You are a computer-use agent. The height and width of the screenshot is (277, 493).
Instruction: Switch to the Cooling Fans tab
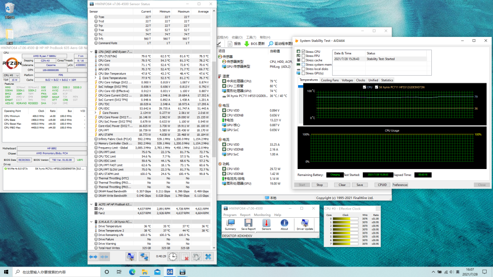click(x=330, y=80)
